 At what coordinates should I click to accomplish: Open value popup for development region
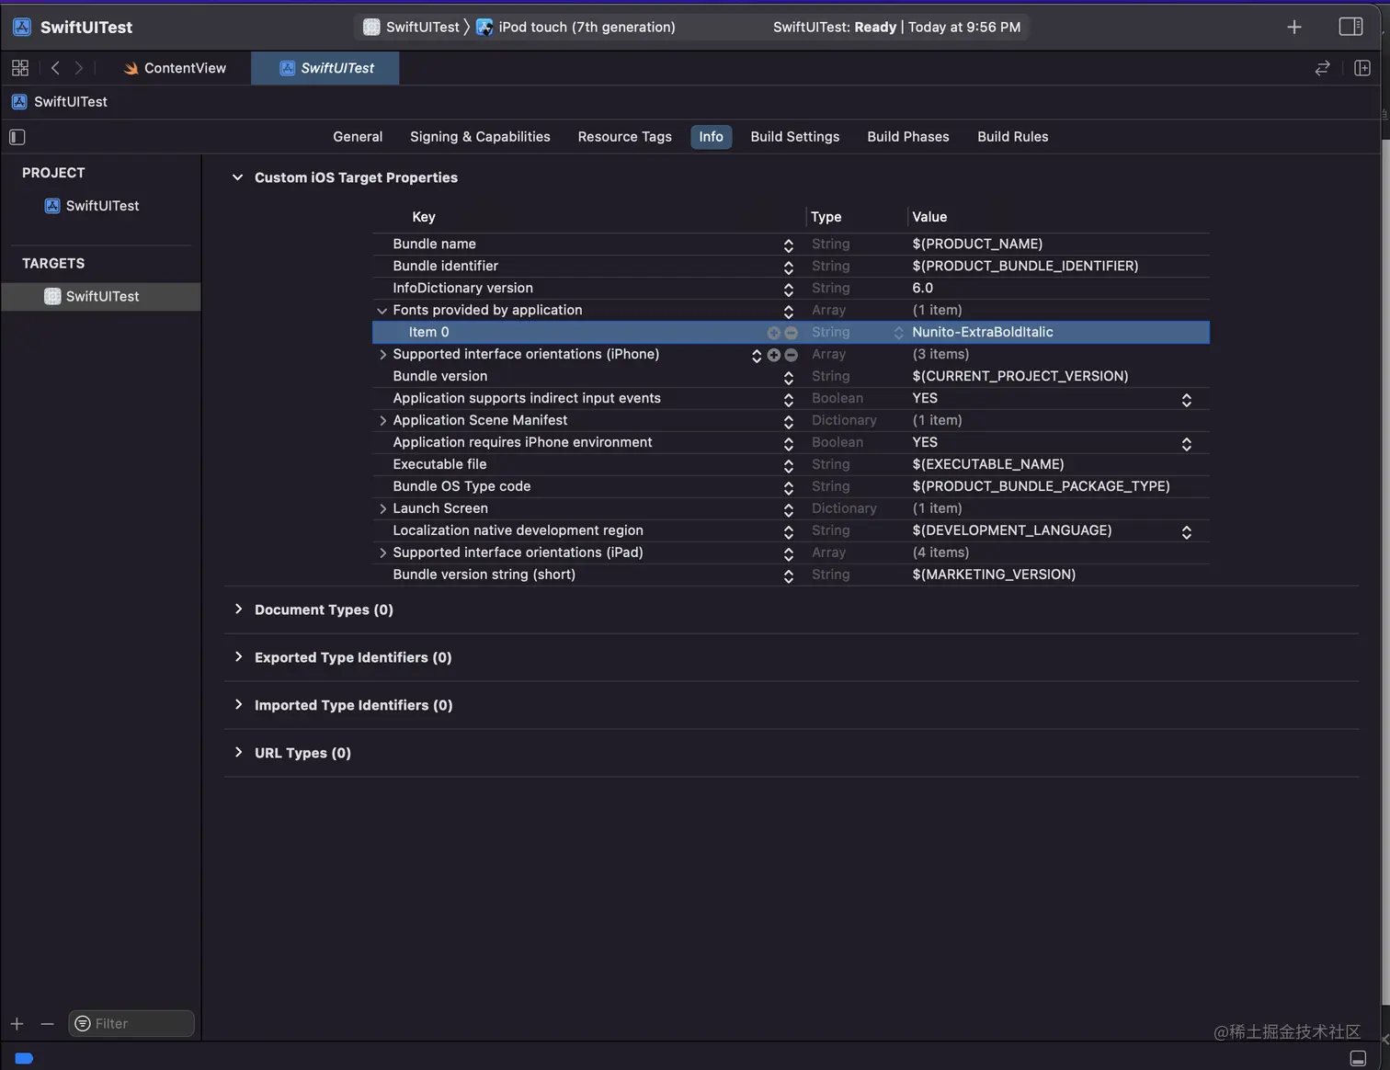click(x=1187, y=532)
